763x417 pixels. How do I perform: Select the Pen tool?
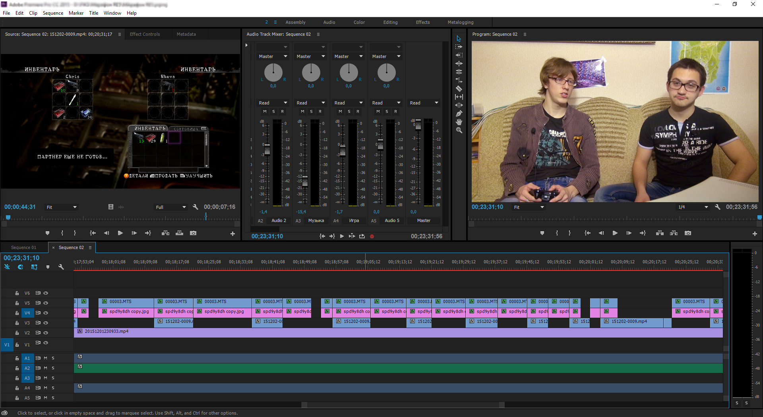tap(459, 114)
